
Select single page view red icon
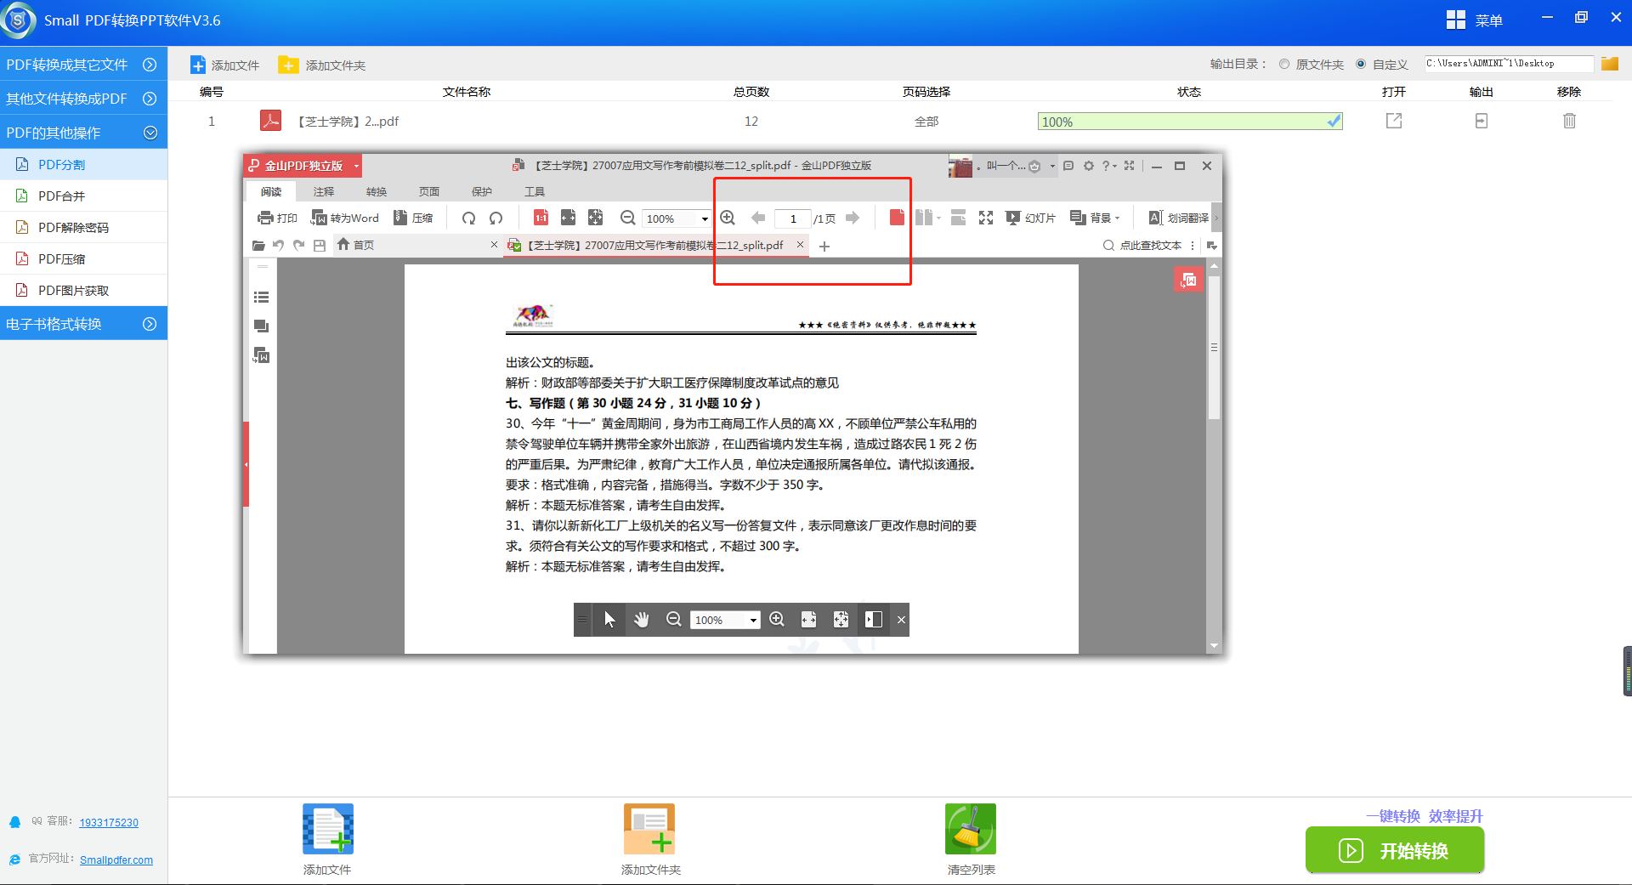point(897,218)
